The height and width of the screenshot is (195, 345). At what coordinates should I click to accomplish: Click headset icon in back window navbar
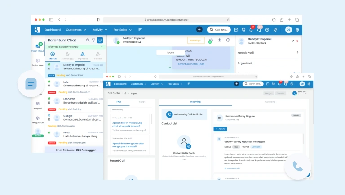259,30
